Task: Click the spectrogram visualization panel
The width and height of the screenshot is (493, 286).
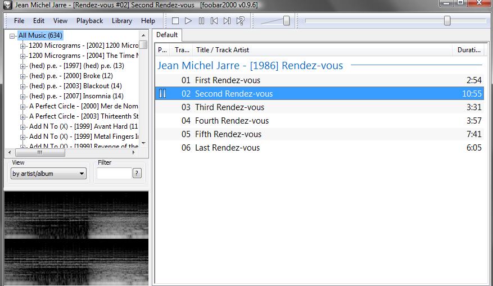Action: tap(76, 238)
